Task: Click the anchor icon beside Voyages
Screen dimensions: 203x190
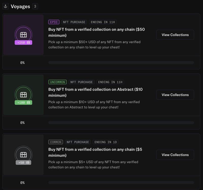Action: point(5,6)
